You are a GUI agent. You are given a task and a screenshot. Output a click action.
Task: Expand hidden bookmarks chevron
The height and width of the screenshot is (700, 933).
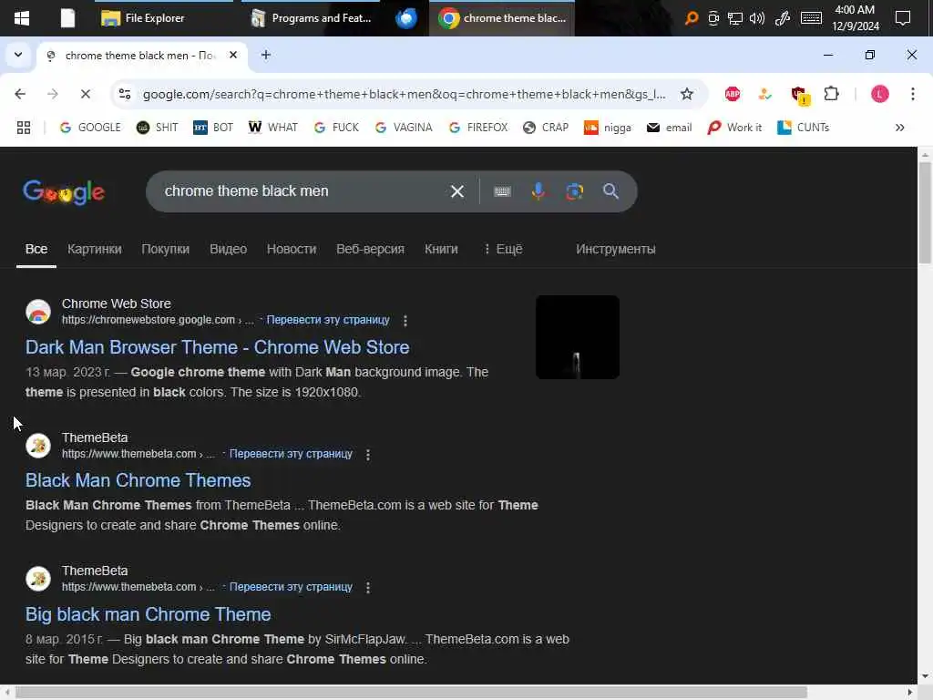[x=899, y=128]
